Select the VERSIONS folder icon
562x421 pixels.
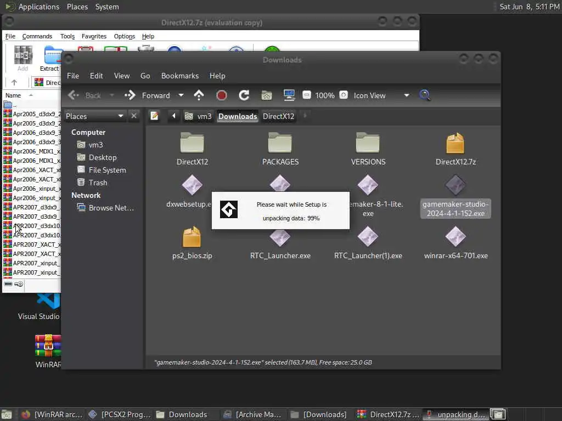368,143
